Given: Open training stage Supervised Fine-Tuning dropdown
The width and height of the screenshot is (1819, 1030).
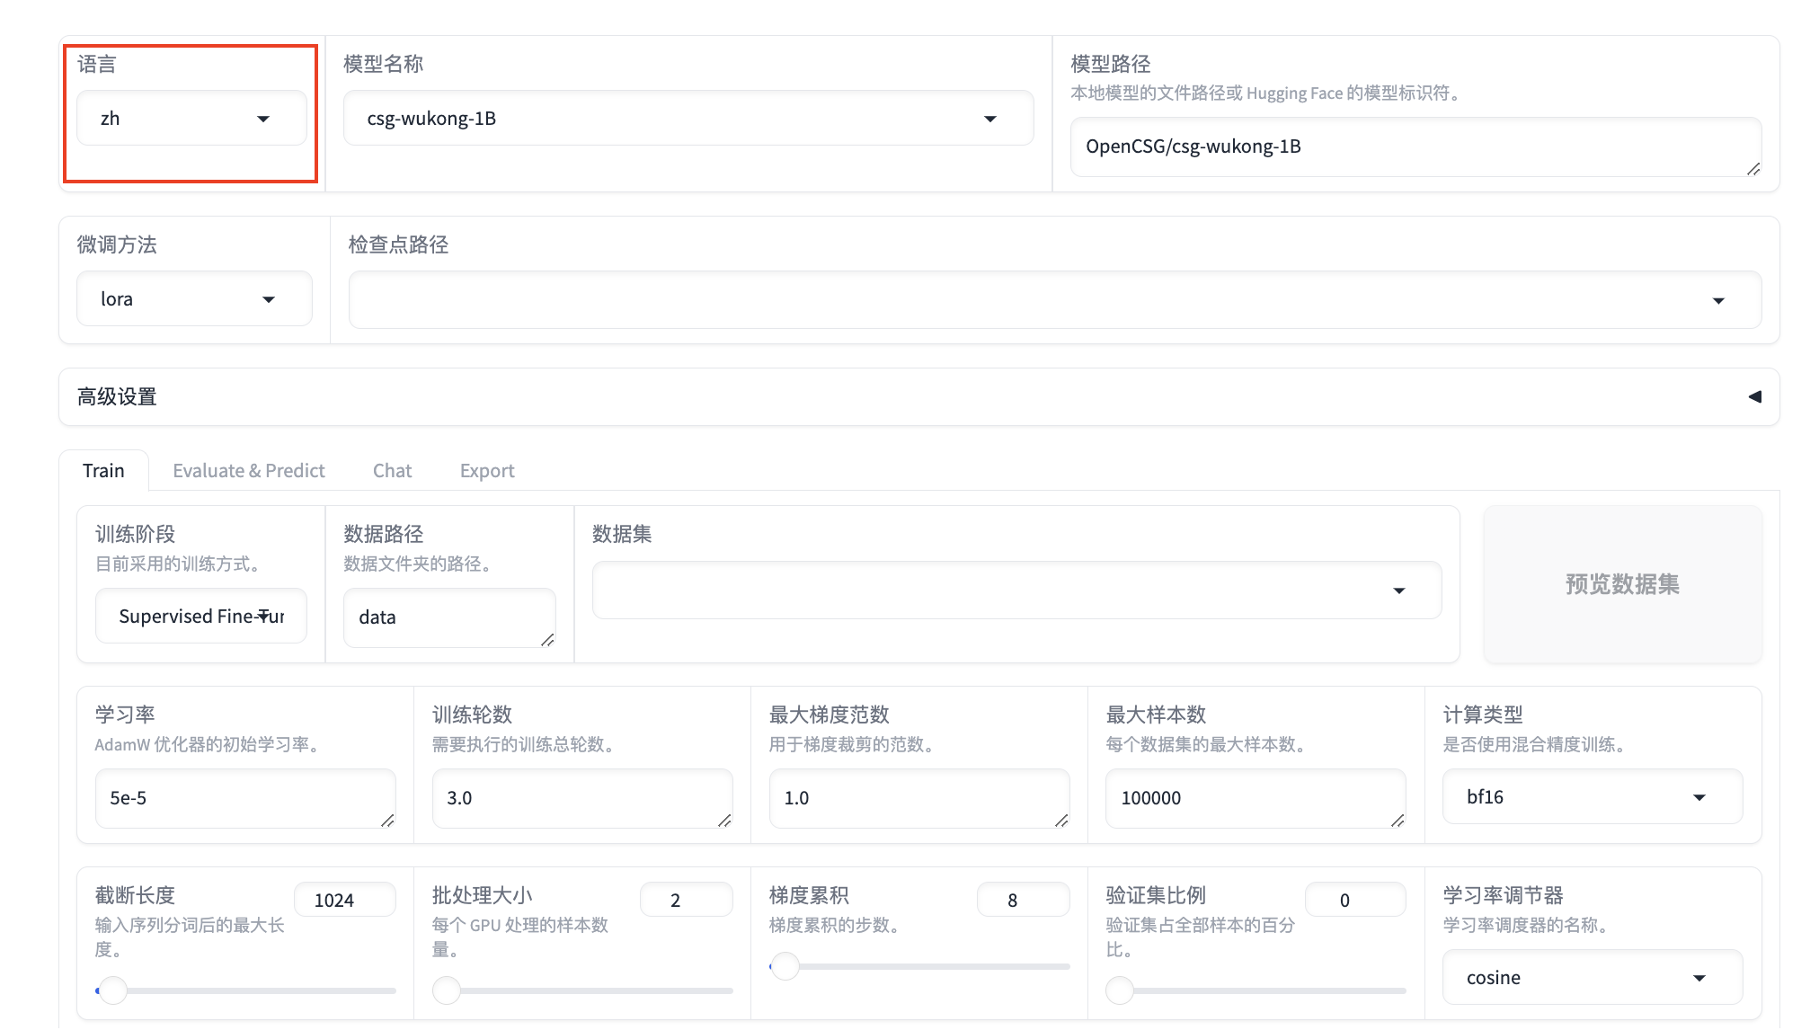Looking at the screenshot, I should 200,617.
